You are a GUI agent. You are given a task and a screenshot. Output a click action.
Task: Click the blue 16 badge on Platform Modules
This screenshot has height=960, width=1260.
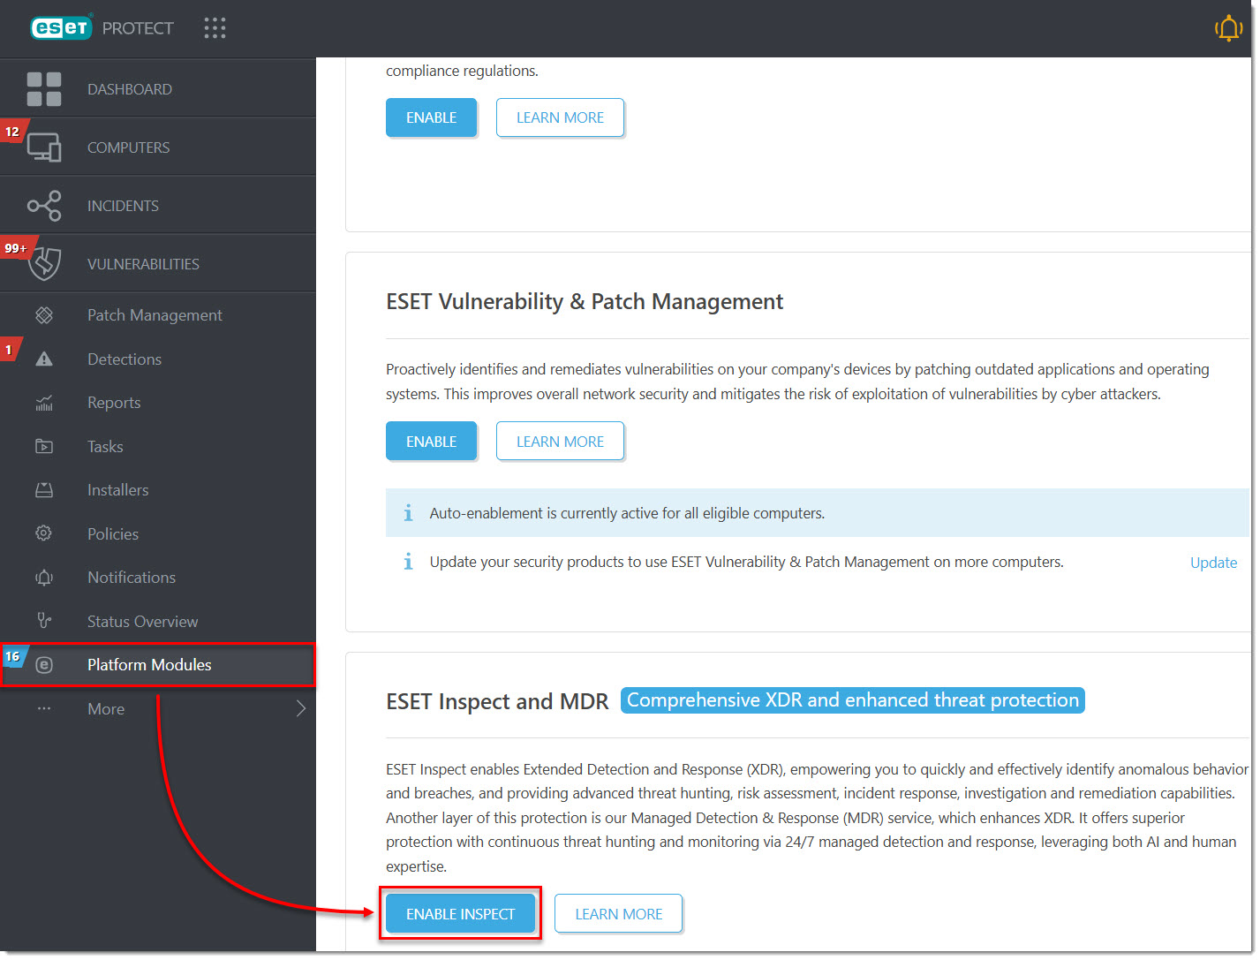[13, 656]
